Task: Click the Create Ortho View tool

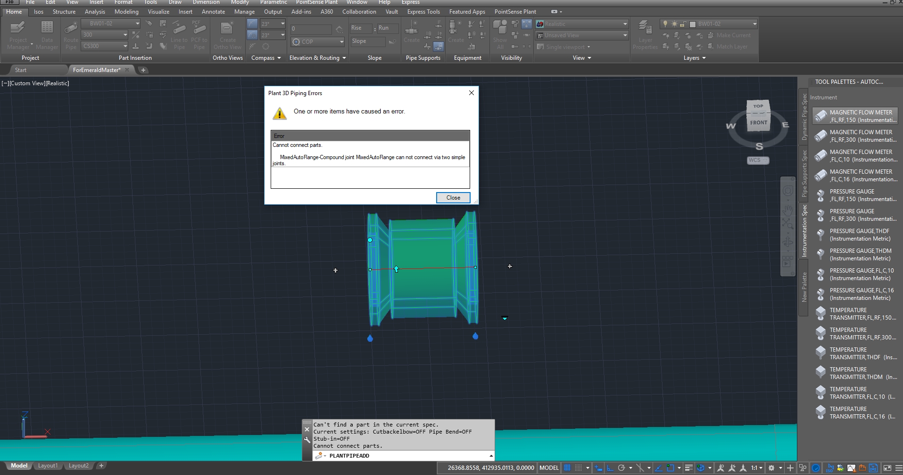Action: [228, 35]
